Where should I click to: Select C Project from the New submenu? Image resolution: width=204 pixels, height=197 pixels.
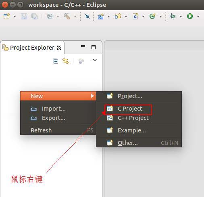point(139,109)
